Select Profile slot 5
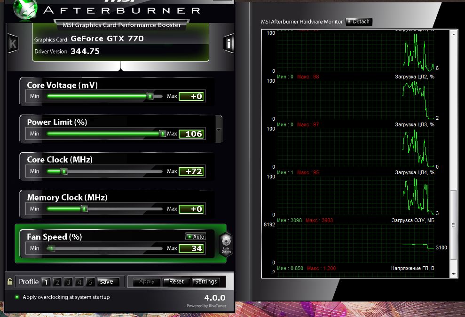465x317 pixels. pos(91,282)
